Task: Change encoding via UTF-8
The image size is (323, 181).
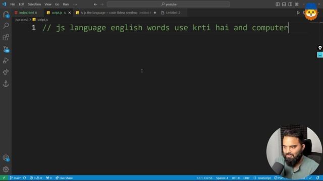Action: (236, 178)
